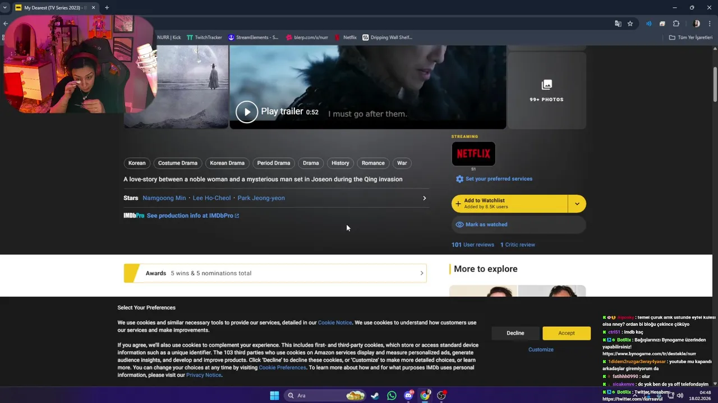Open the Netflix bookmark
Viewport: 718px width, 403px height.
click(346, 38)
